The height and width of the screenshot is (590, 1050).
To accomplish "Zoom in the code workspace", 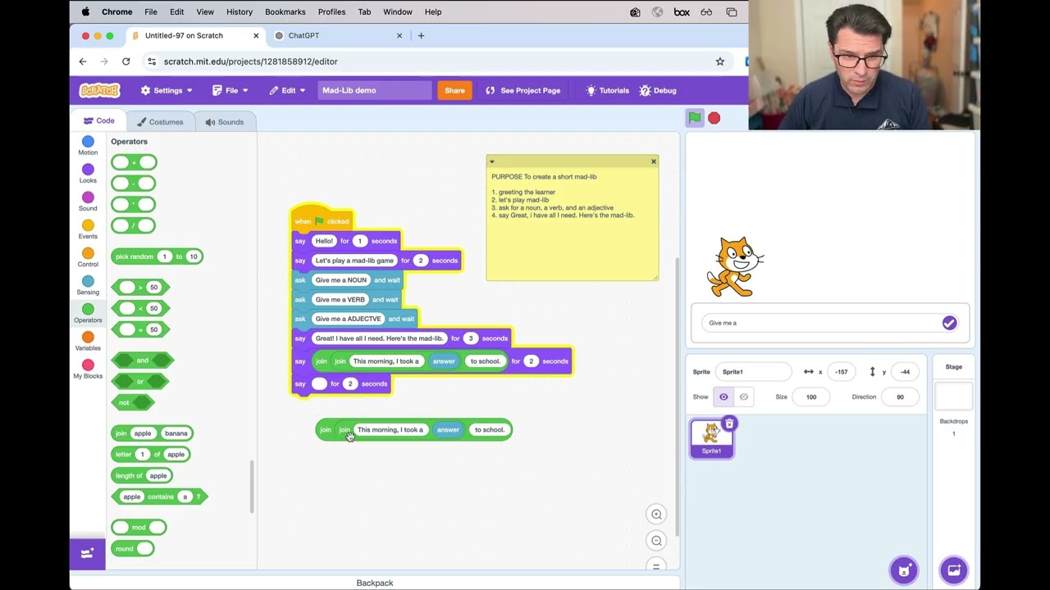I will (x=656, y=515).
